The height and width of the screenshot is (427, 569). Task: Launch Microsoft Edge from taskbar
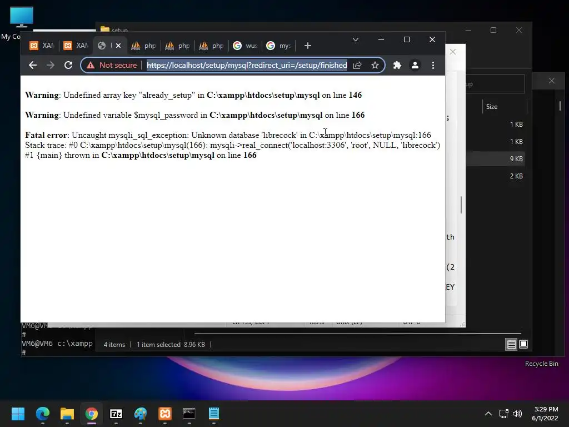[42, 414]
